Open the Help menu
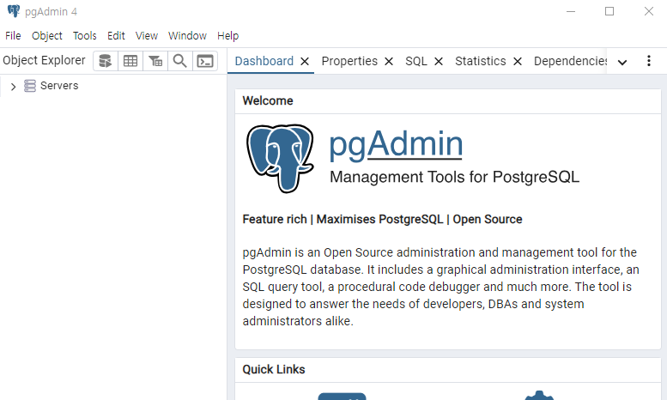The image size is (667, 400). [228, 36]
